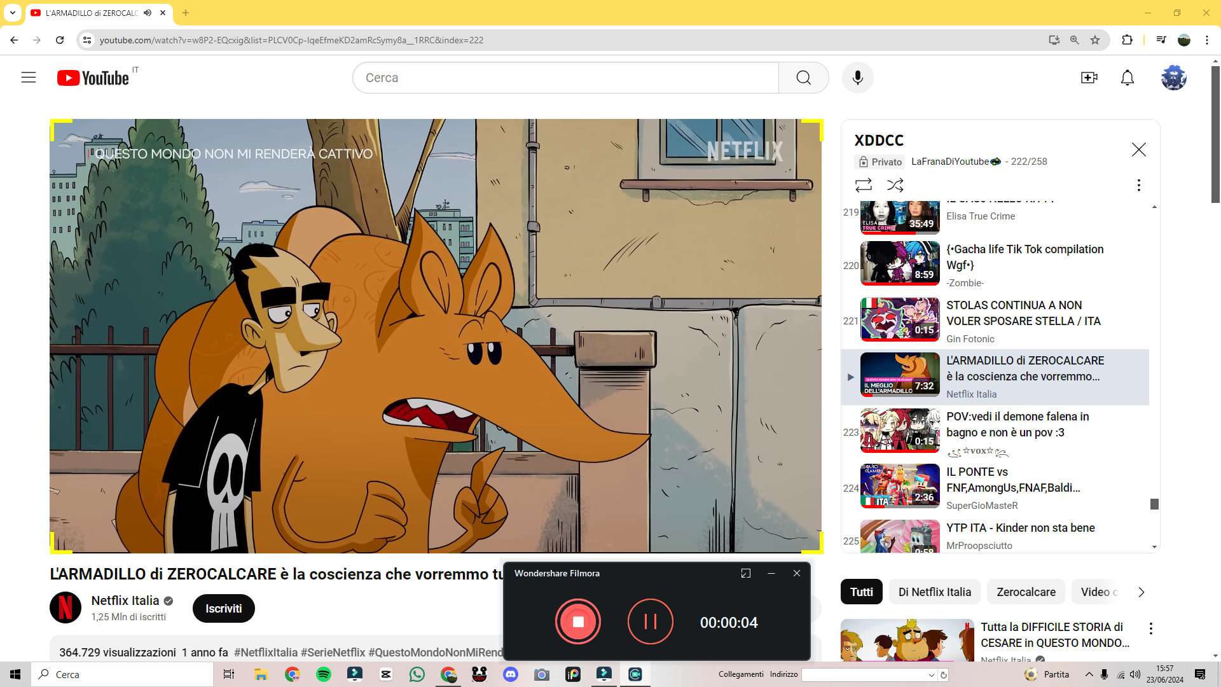Subscribe with the Iscriviti button
Viewport: 1221px width, 687px height.
click(224, 609)
